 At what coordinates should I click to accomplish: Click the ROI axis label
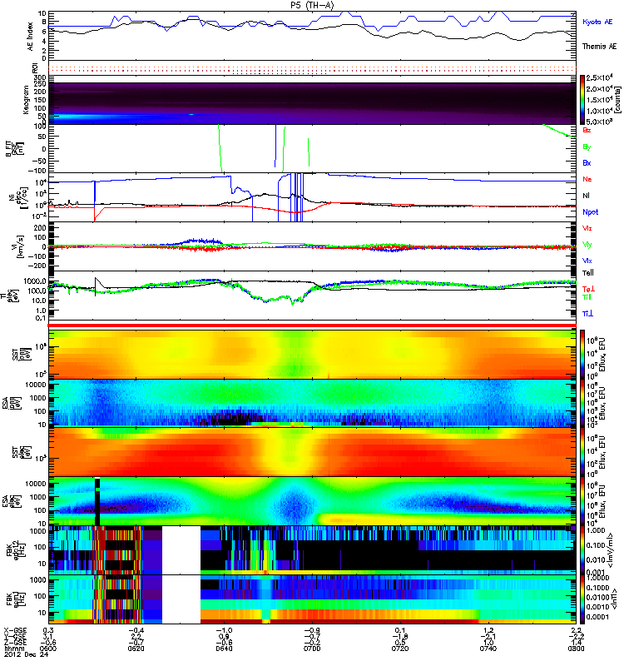pos(36,68)
